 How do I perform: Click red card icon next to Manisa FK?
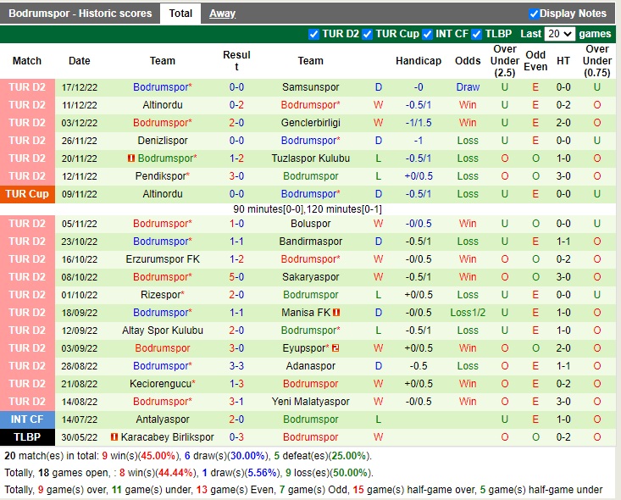336,313
